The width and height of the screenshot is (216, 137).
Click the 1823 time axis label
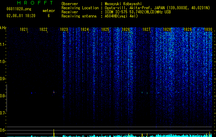(64, 29)
